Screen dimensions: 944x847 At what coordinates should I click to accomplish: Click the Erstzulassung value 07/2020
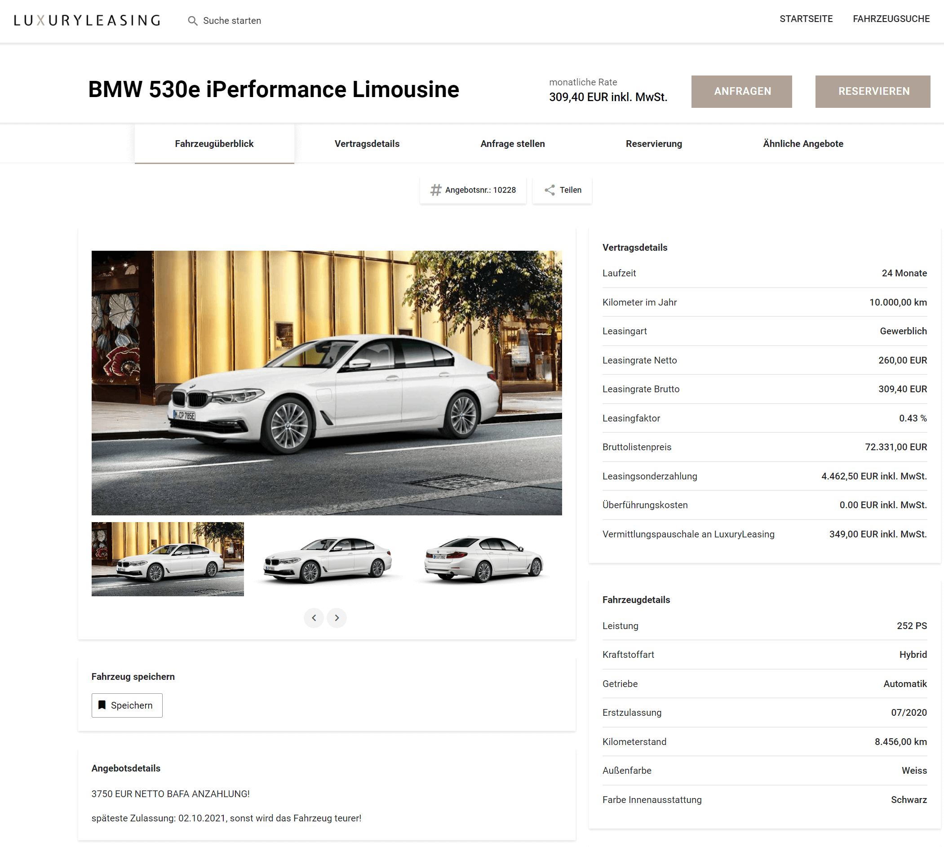[x=909, y=713]
